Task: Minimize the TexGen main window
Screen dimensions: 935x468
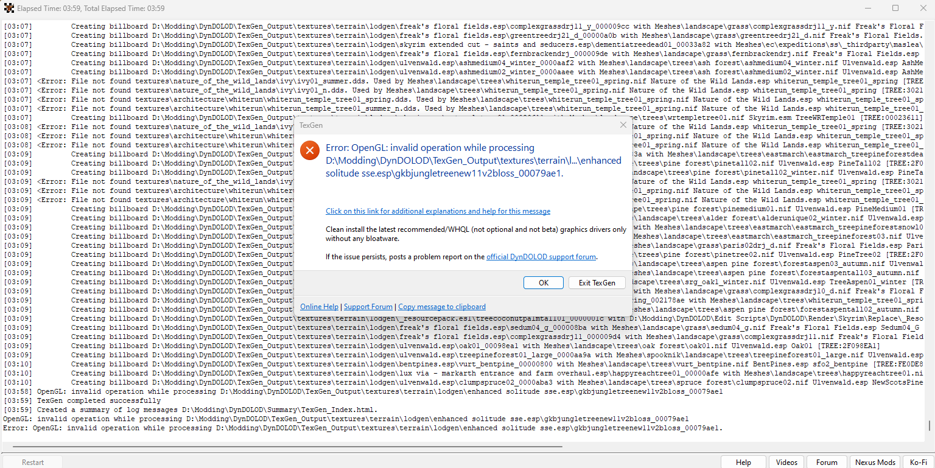Action: click(867, 8)
